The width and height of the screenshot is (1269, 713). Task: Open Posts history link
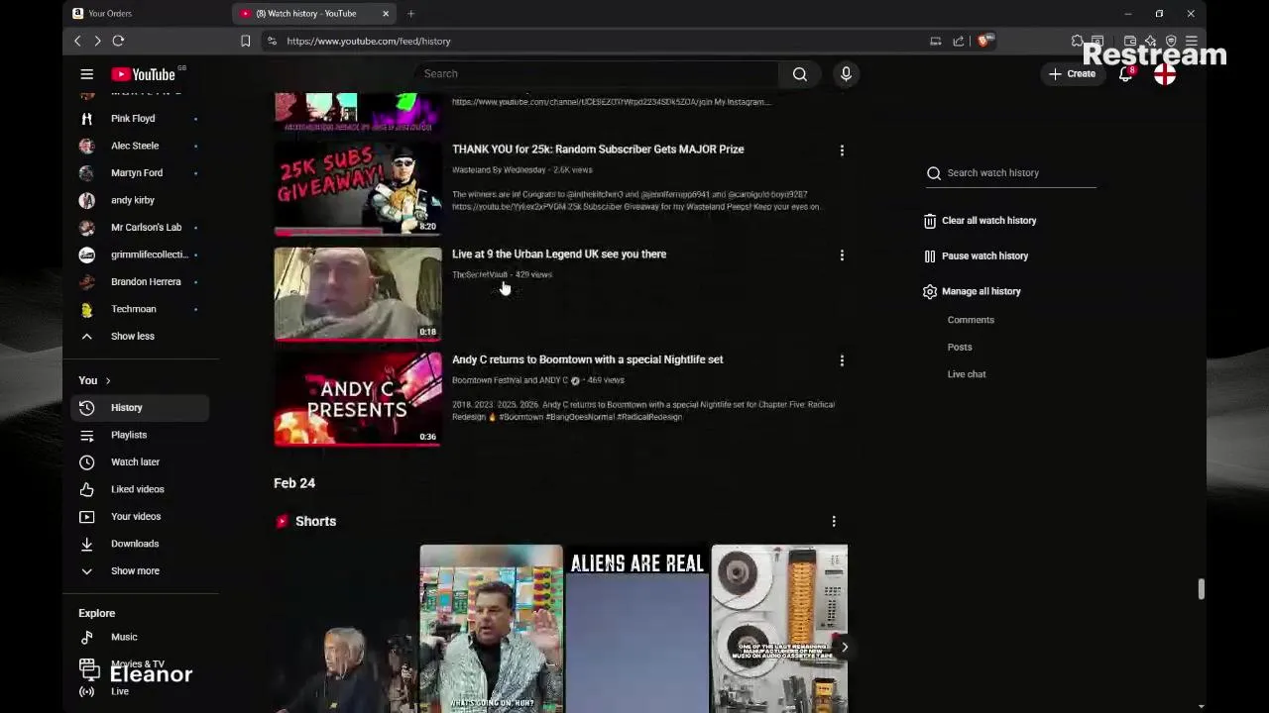click(x=960, y=347)
